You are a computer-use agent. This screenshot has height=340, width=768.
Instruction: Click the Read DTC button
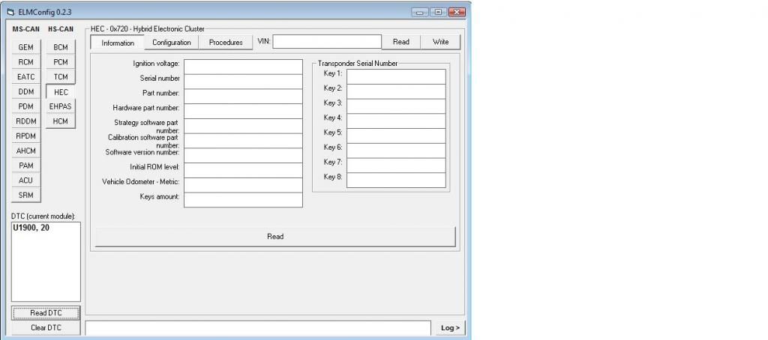(46, 313)
